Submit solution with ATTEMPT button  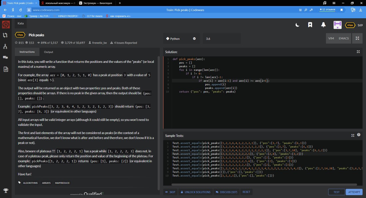[x=354, y=192]
